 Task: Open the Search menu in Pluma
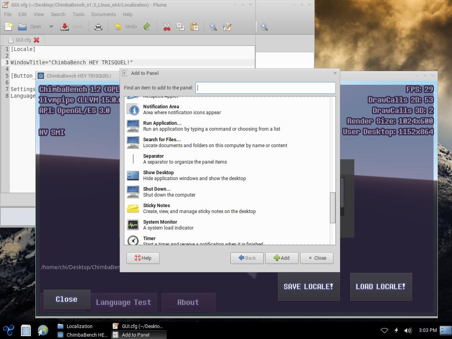[x=58, y=15]
